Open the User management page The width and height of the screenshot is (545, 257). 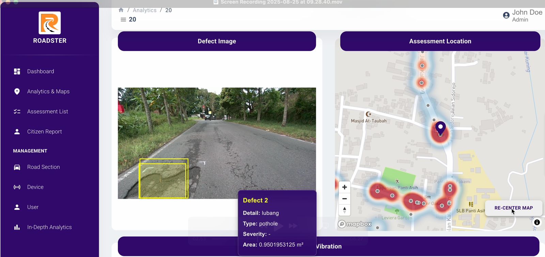pyautogui.click(x=33, y=207)
